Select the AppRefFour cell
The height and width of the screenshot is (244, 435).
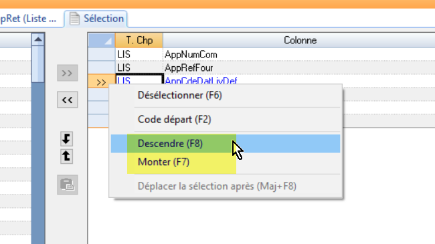coord(298,68)
